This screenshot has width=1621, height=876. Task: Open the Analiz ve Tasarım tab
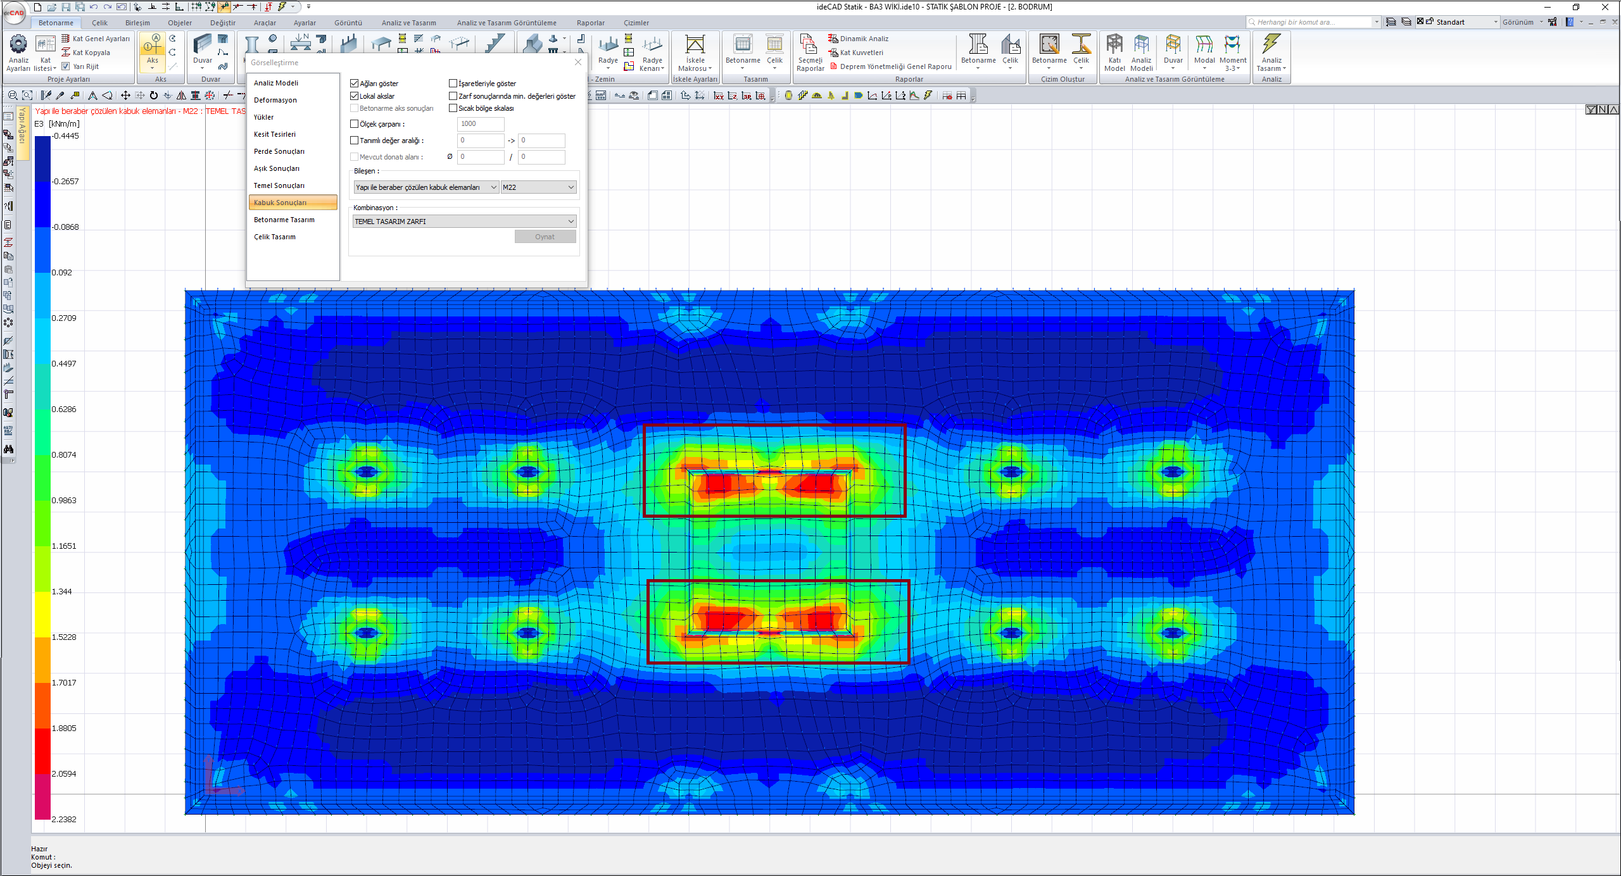point(408,23)
